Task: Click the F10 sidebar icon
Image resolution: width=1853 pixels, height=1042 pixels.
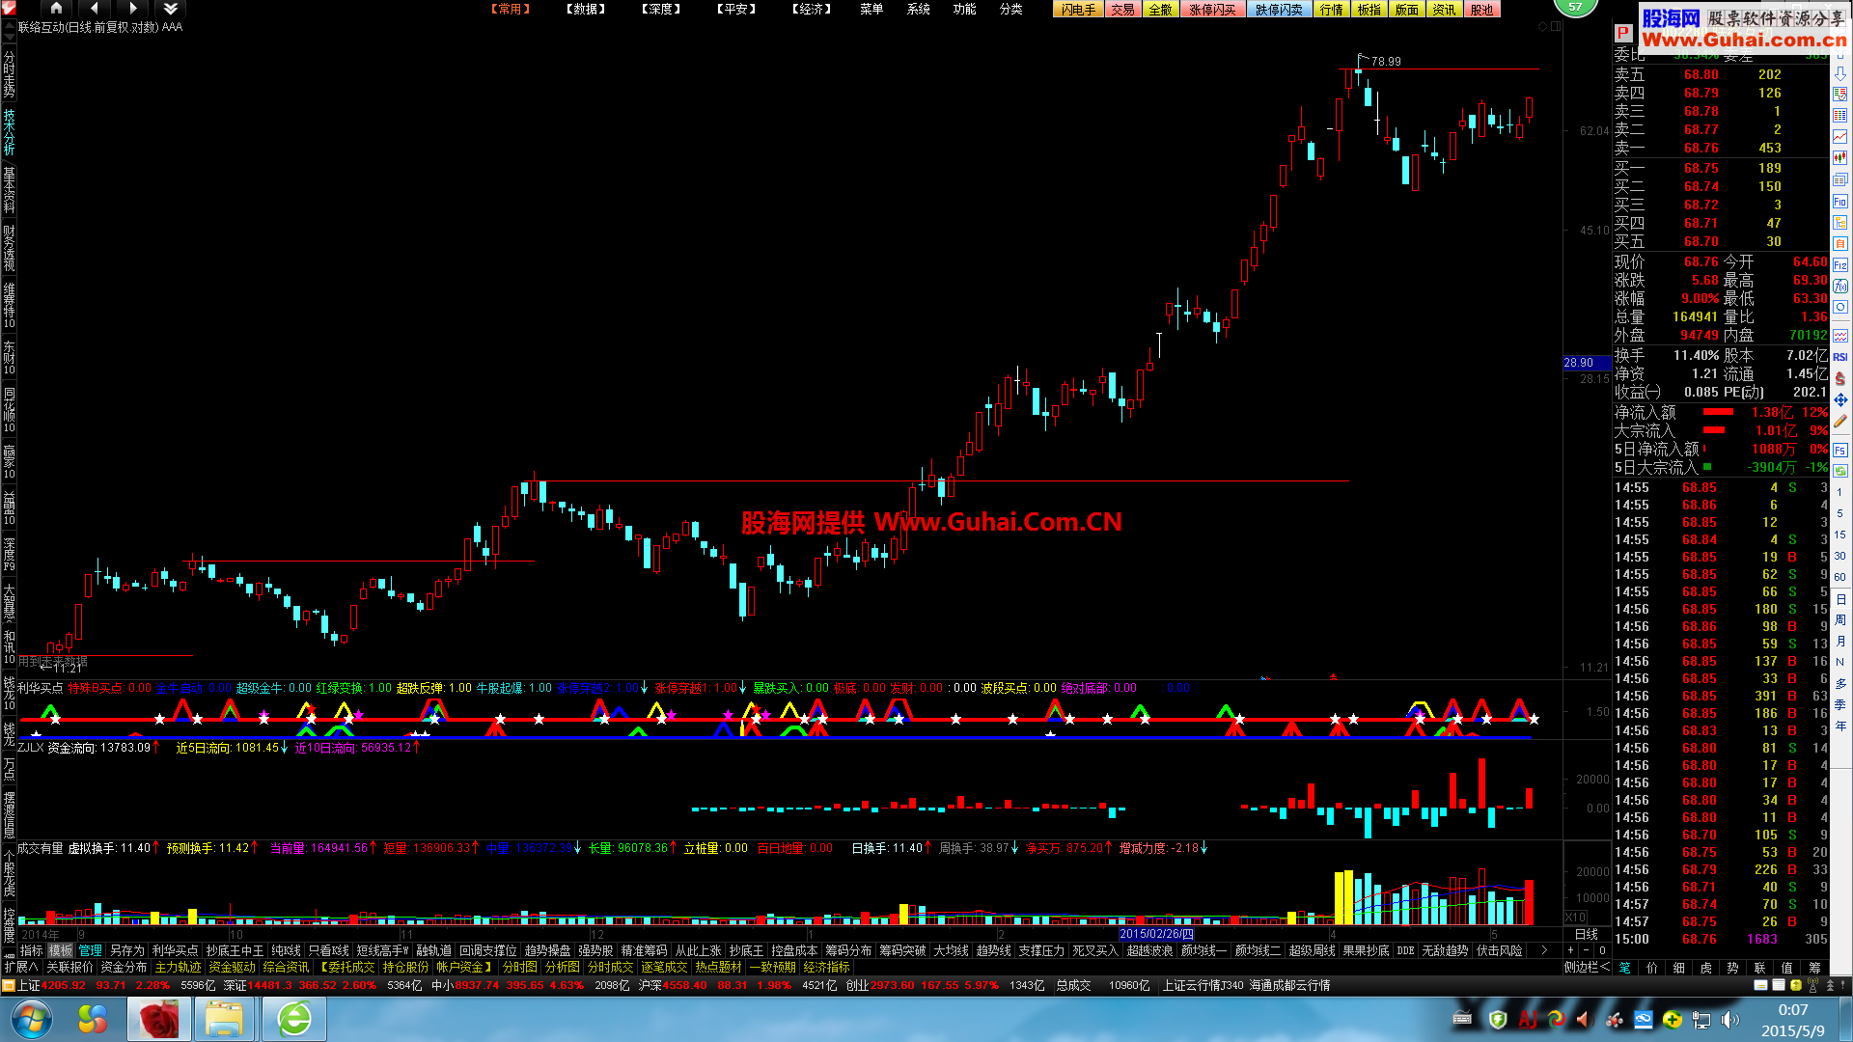Action: point(1840,201)
